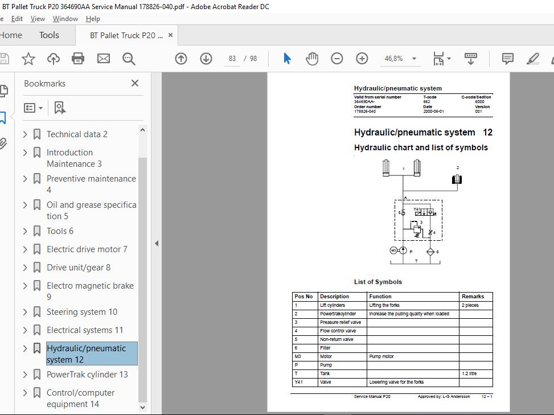Open the Find text magnifier tool
554x415 pixels.
coord(129,59)
